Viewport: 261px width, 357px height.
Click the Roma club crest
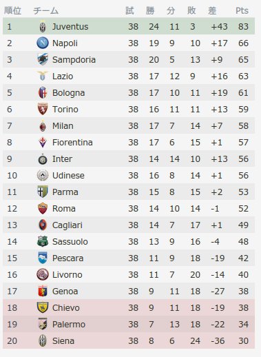(x=43, y=208)
